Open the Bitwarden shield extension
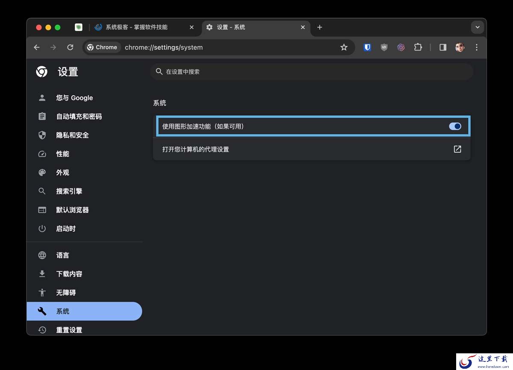 [367, 47]
